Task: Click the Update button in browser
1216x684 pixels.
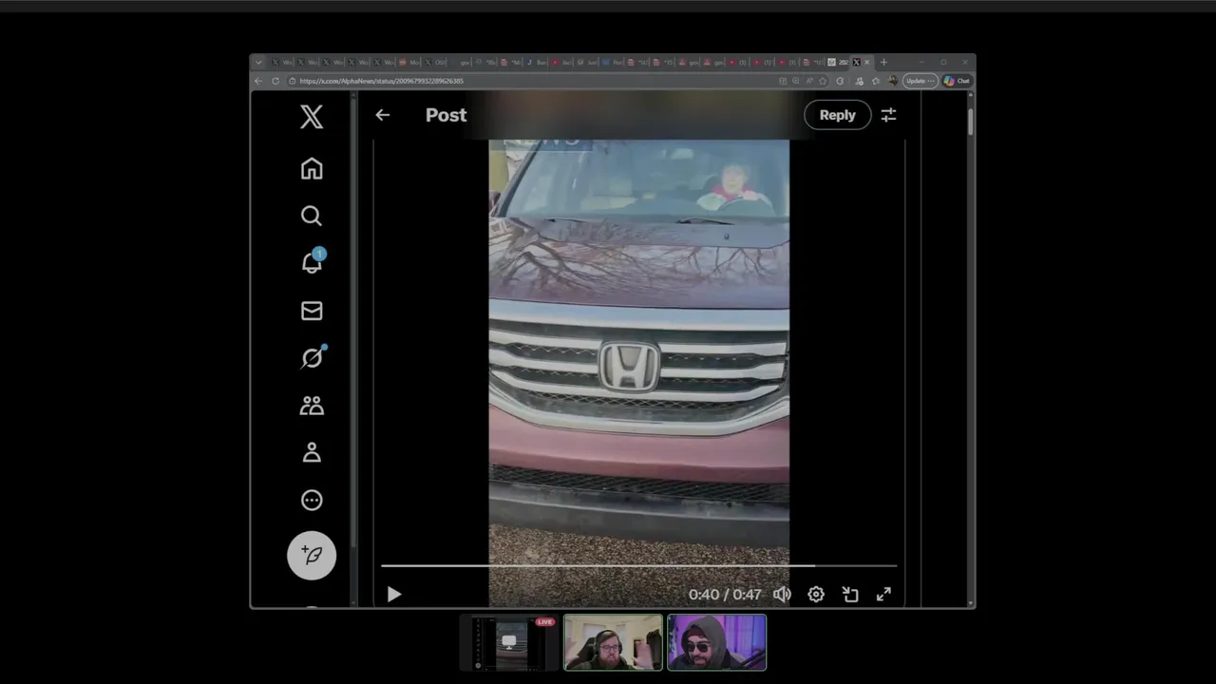Action: pyautogui.click(x=921, y=81)
